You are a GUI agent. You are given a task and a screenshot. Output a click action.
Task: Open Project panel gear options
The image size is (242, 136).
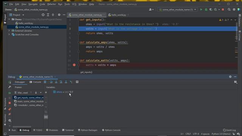coord(59,15)
